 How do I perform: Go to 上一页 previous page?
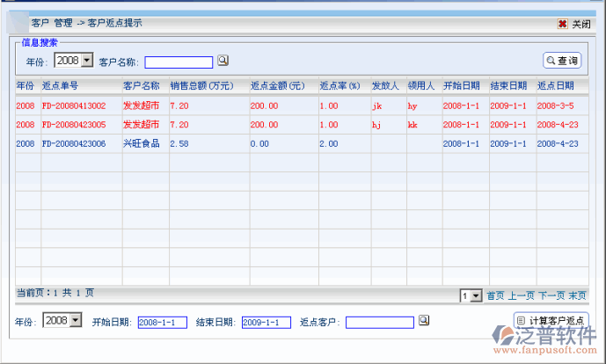521,296
